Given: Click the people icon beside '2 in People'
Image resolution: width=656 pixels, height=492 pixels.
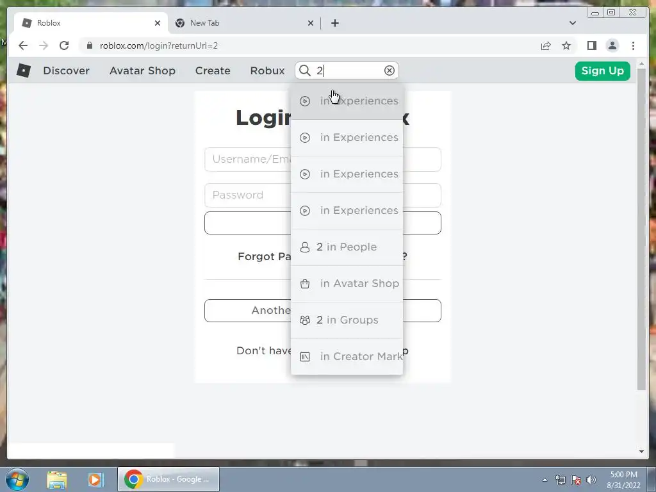Looking at the screenshot, I should pos(305,247).
